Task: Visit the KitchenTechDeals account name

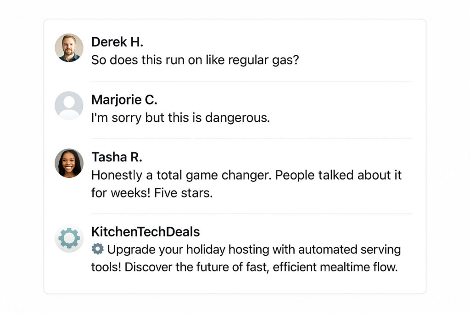Action: 145,232
